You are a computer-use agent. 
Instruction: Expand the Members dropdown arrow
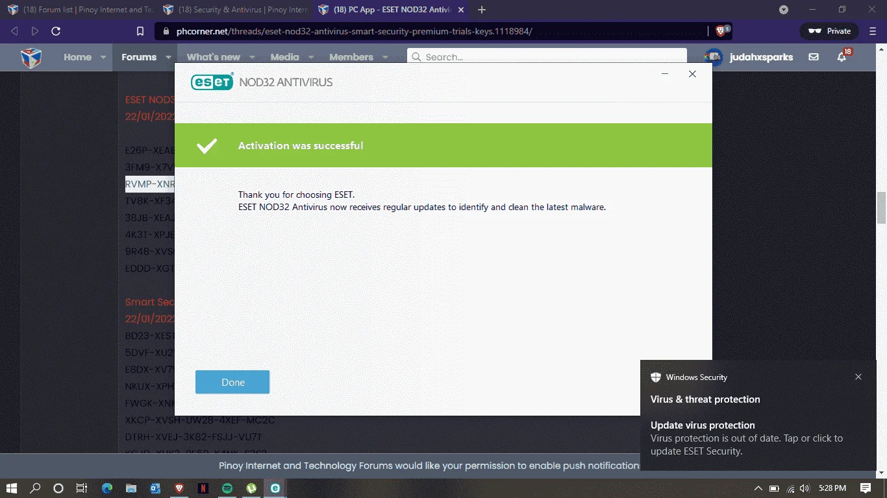(x=385, y=57)
